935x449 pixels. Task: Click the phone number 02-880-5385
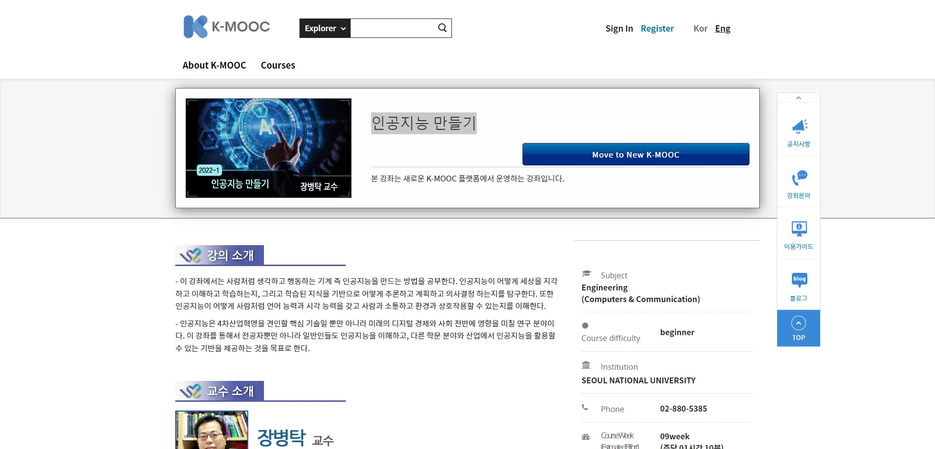point(683,409)
